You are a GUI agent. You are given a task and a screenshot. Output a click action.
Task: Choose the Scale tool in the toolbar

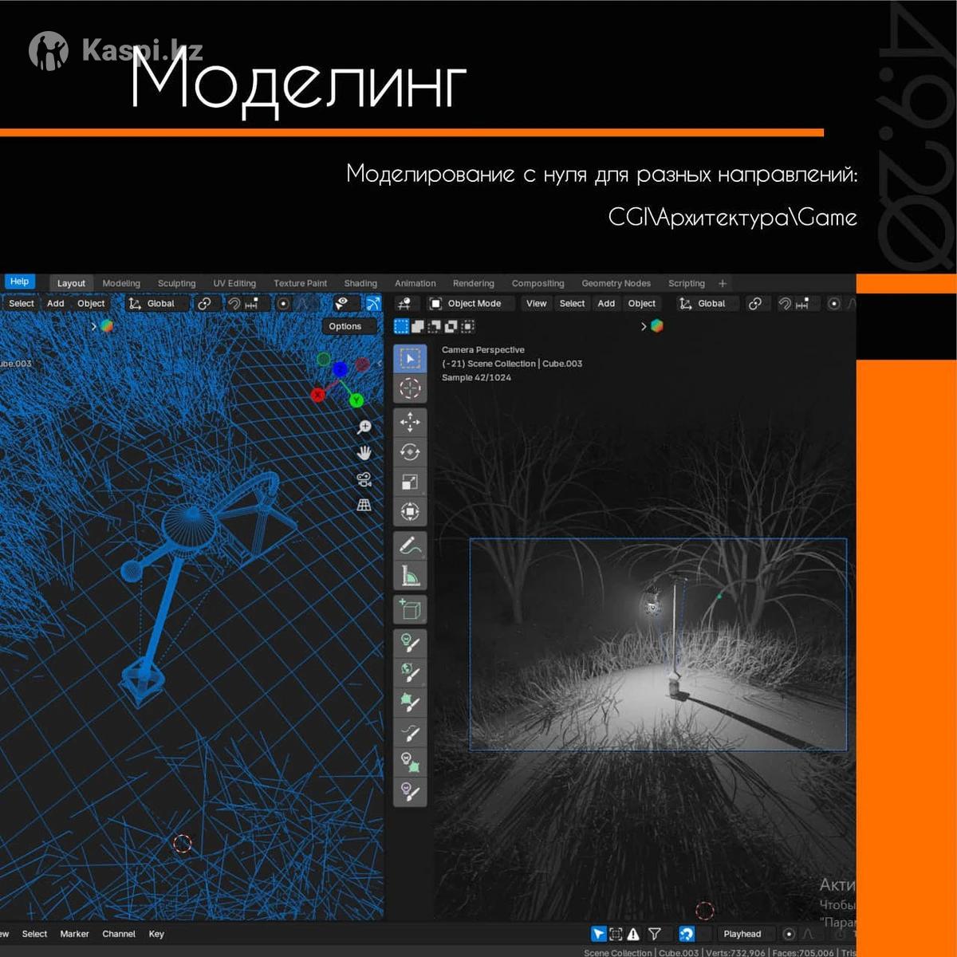pyautogui.click(x=410, y=482)
